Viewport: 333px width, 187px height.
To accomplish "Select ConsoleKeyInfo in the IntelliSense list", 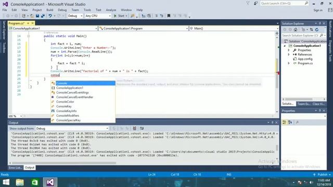I will (83, 111).
